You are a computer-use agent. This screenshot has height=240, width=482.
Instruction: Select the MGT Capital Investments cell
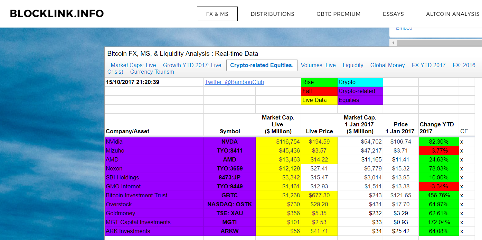(154, 222)
